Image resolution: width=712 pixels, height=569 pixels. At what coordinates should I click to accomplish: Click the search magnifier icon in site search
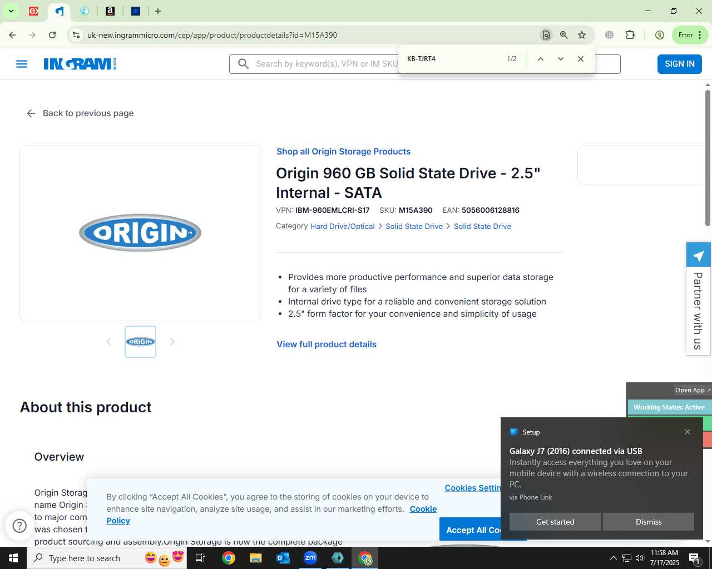[243, 64]
